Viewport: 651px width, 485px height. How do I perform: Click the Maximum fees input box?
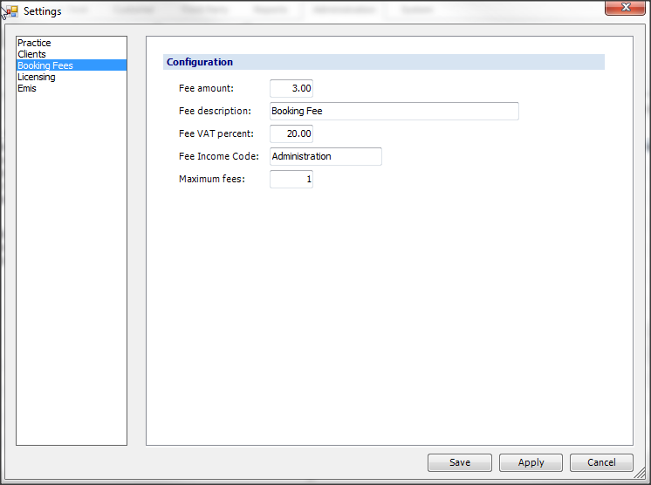(291, 179)
